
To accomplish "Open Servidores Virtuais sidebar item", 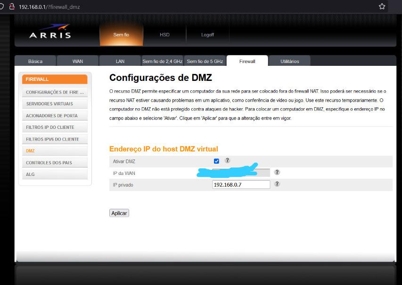I will point(55,103).
